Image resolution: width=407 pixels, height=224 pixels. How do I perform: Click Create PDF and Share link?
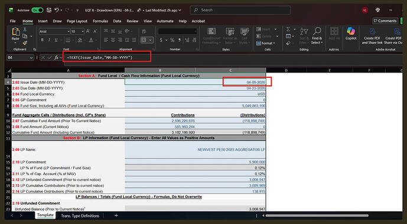pos(372,36)
